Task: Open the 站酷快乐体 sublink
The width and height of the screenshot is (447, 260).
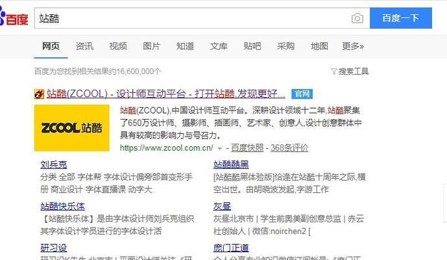Action: [62, 206]
